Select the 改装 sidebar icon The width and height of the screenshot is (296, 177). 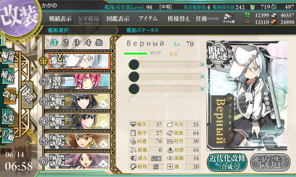[9, 96]
